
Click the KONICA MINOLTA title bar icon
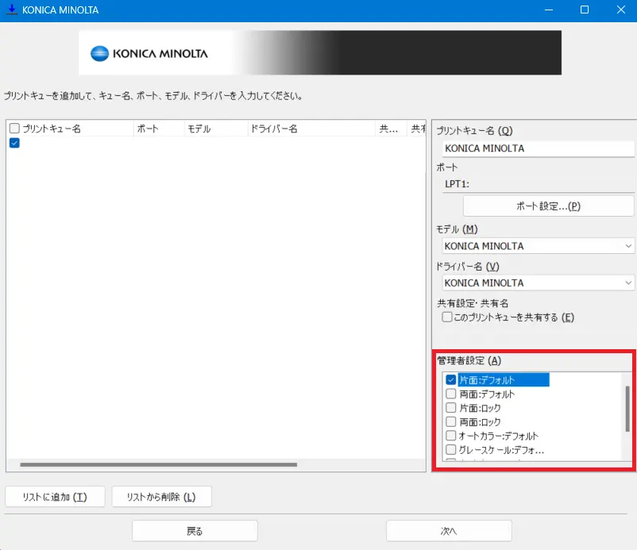point(11,10)
